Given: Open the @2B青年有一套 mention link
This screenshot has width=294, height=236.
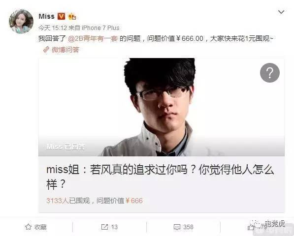Looking at the screenshot, I should click(93, 38).
